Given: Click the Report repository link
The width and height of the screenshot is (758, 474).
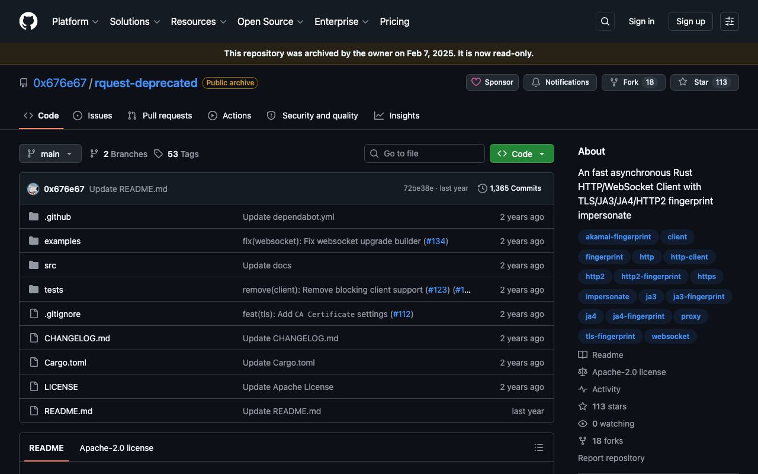Looking at the screenshot, I should tap(611, 458).
